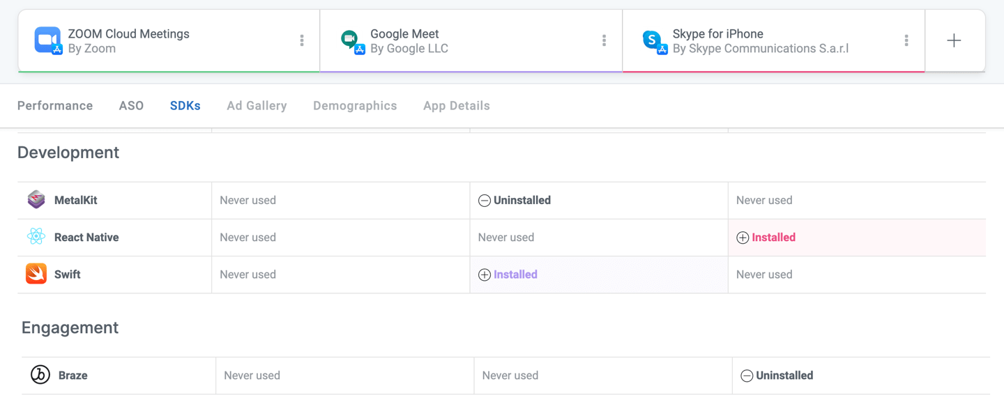The width and height of the screenshot is (1004, 418).
Task: Open options menu for Google Meet
Action: click(x=604, y=40)
